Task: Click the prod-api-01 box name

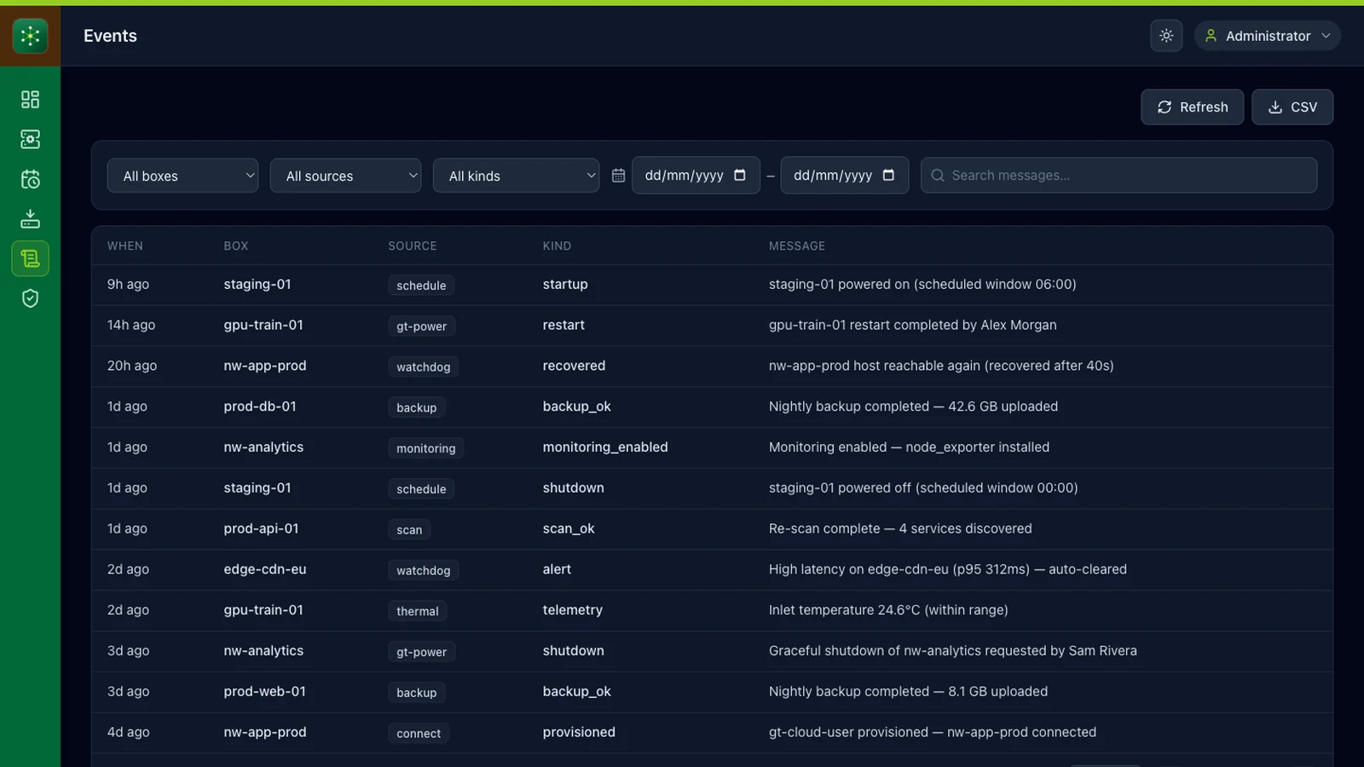Action: click(261, 528)
